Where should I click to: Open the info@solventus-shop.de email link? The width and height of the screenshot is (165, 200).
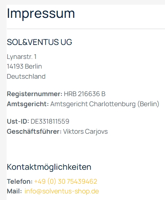click(62, 191)
